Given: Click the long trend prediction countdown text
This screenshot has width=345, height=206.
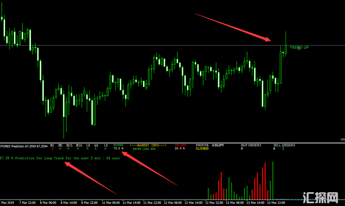Looking at the screenshot, I should pos(60,158).
